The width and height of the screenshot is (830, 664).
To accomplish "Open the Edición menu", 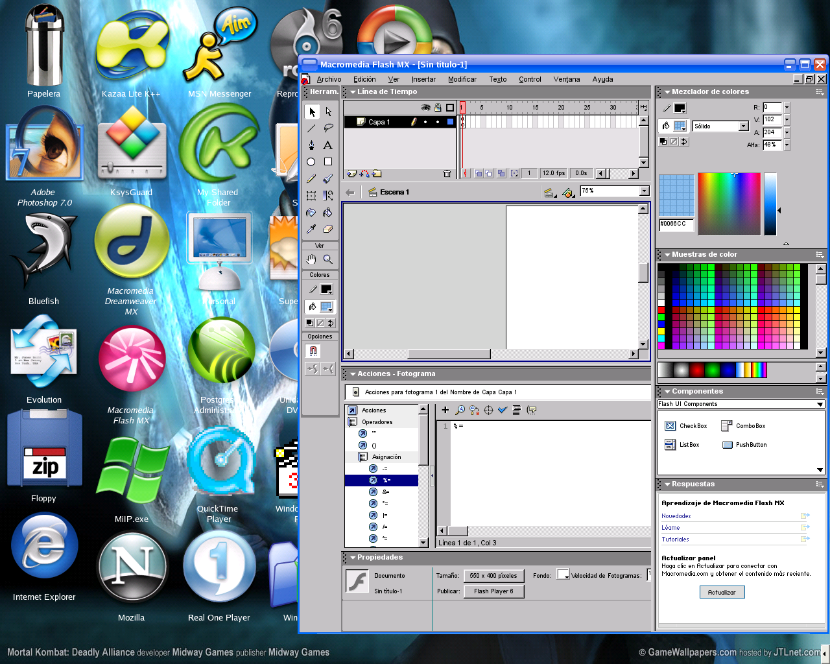I will [x=364, y=79].
